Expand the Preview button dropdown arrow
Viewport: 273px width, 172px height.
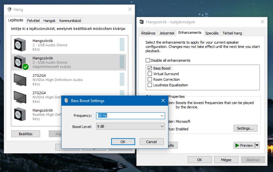coord(257,145)
